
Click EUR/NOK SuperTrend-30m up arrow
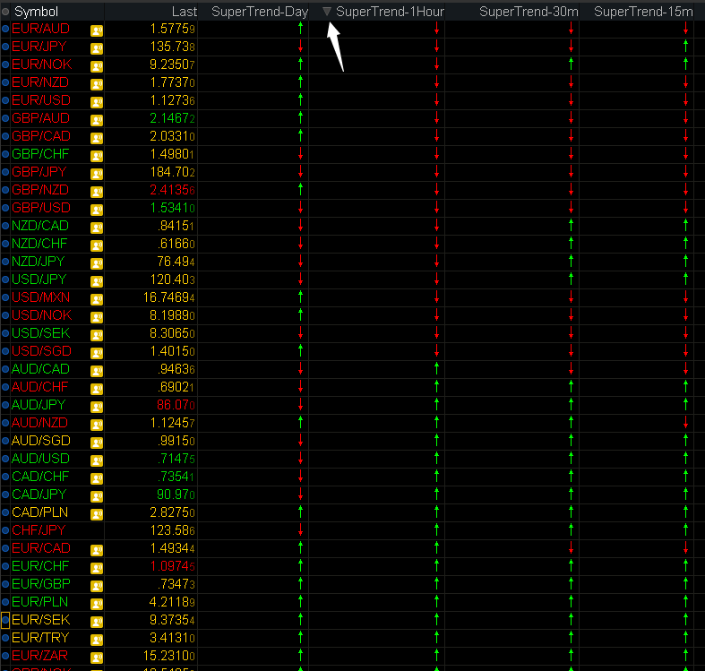click(x=571, y=65)
